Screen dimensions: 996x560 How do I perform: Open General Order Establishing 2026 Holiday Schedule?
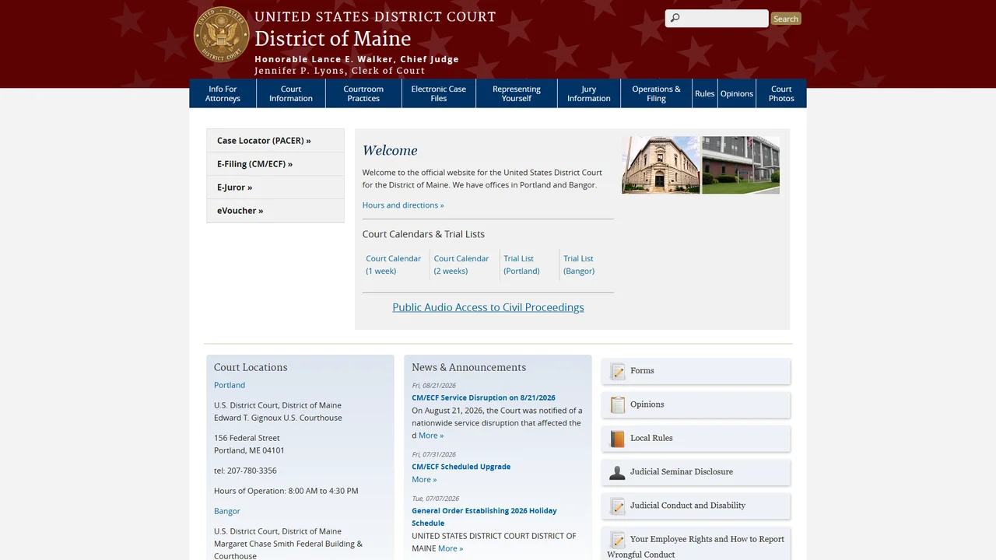click(x=484, y=517)
